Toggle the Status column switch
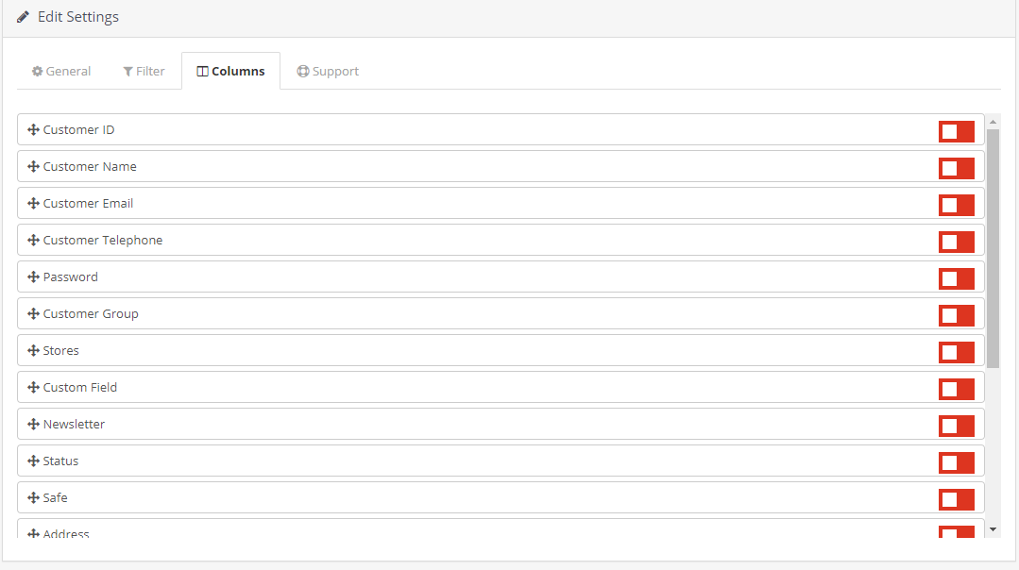The width and height of the screenshot is (1019, 570). pyautogui.click(x=957, y=462)
